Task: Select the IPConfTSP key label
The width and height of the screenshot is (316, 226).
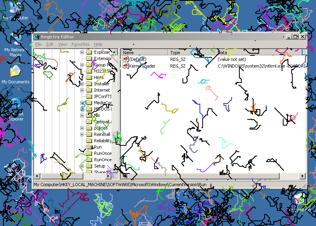Action: tap(103, 96)
